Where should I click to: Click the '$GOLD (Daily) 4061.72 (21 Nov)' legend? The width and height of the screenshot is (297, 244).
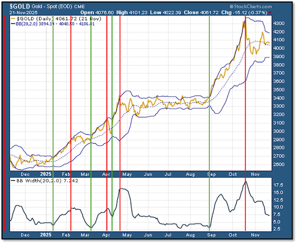pos(59,19)
